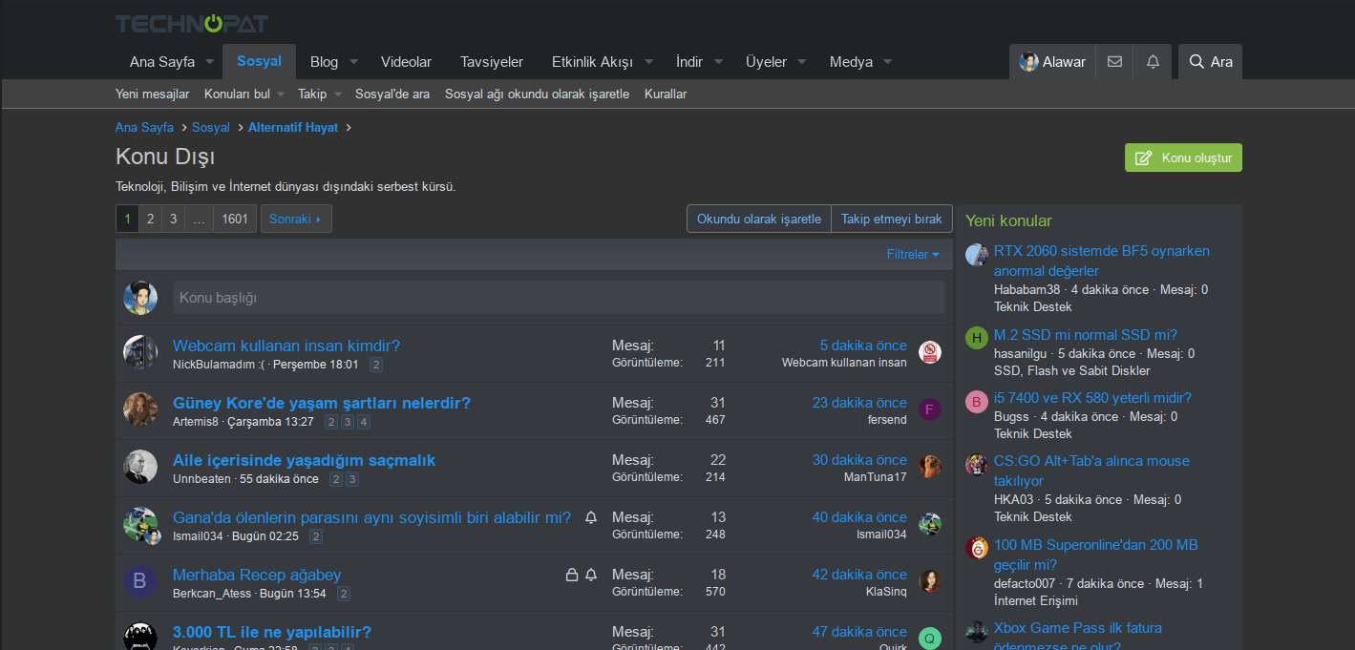Open Alawar's account menu

pos(1052,62)
